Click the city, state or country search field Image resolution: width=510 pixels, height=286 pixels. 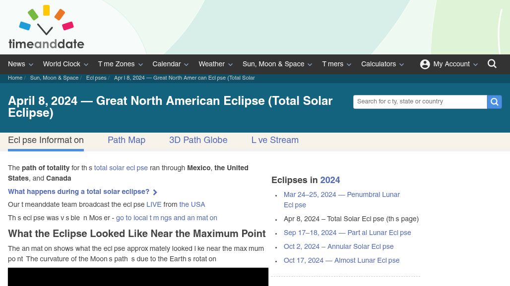tap(420, 101)
